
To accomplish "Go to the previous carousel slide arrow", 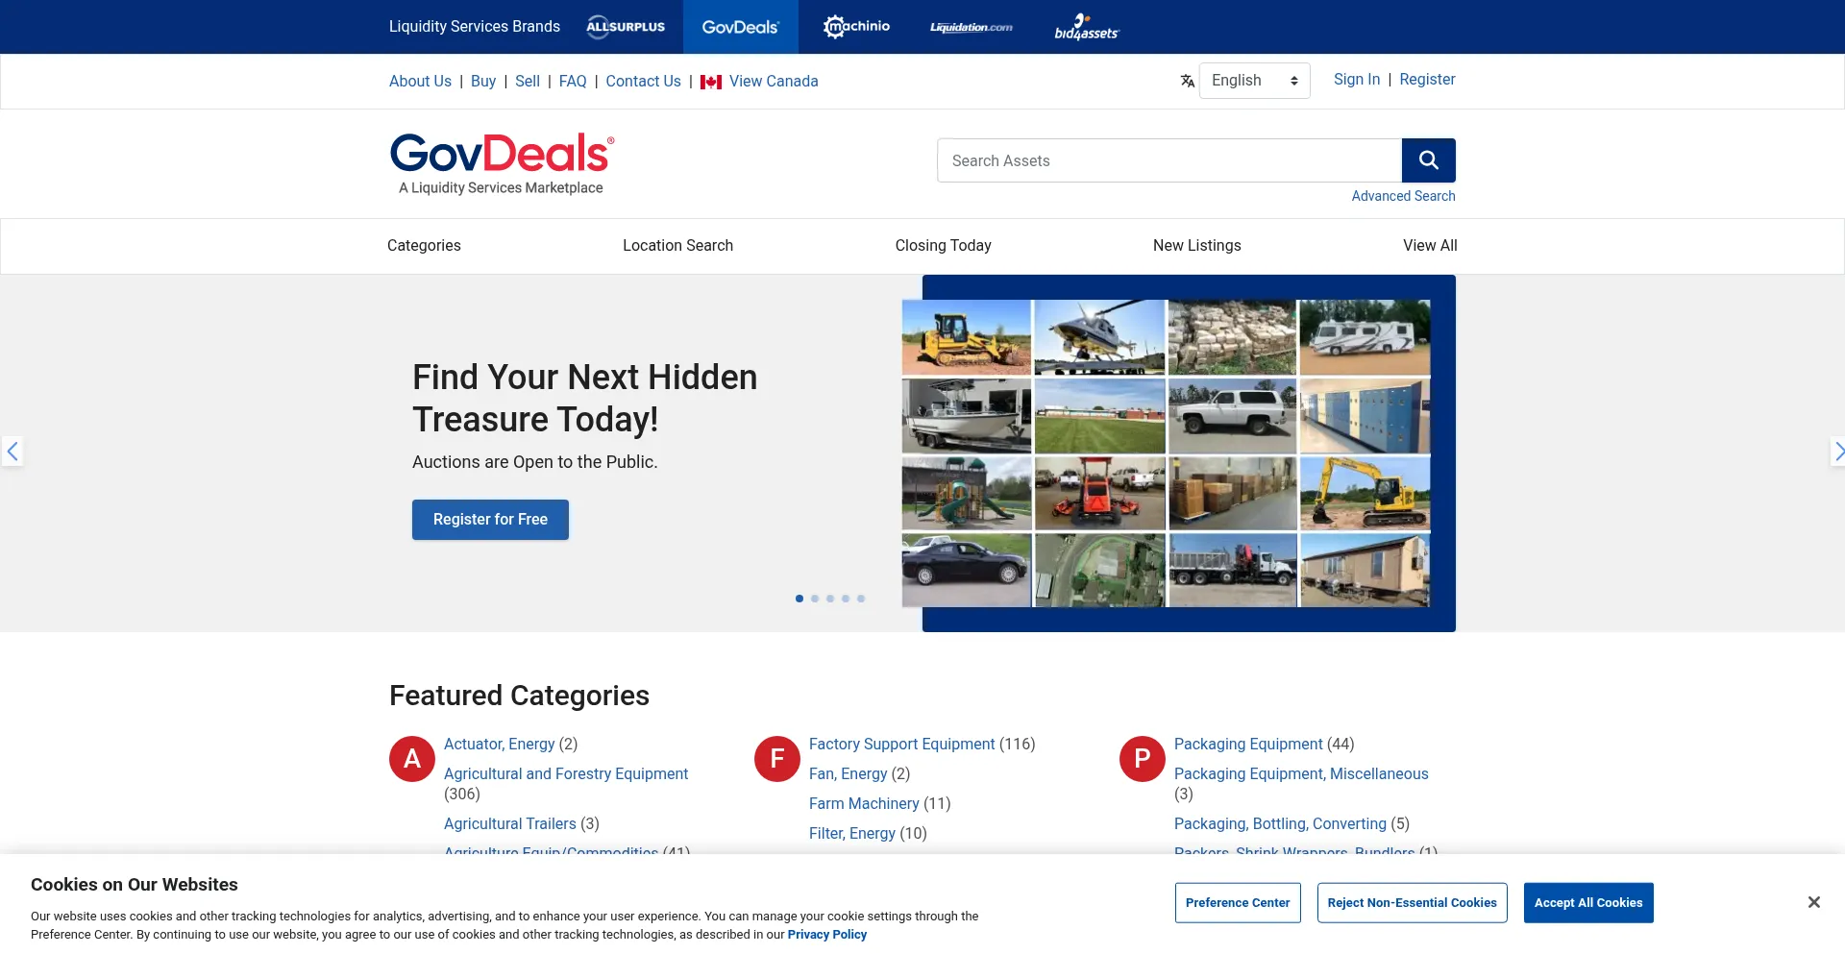I will (12, 451).
